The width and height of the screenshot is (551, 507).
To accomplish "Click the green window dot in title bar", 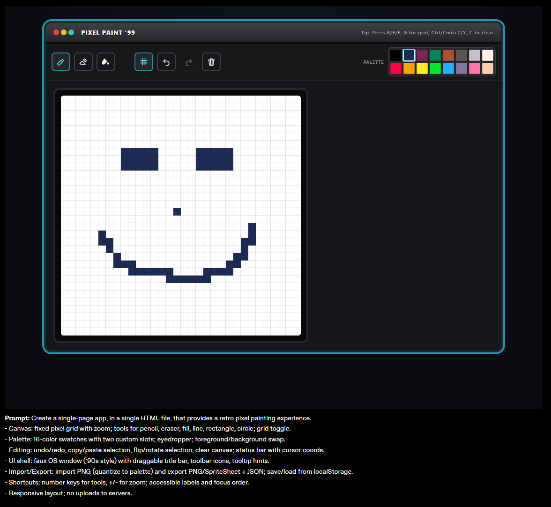I will (71, 32).
